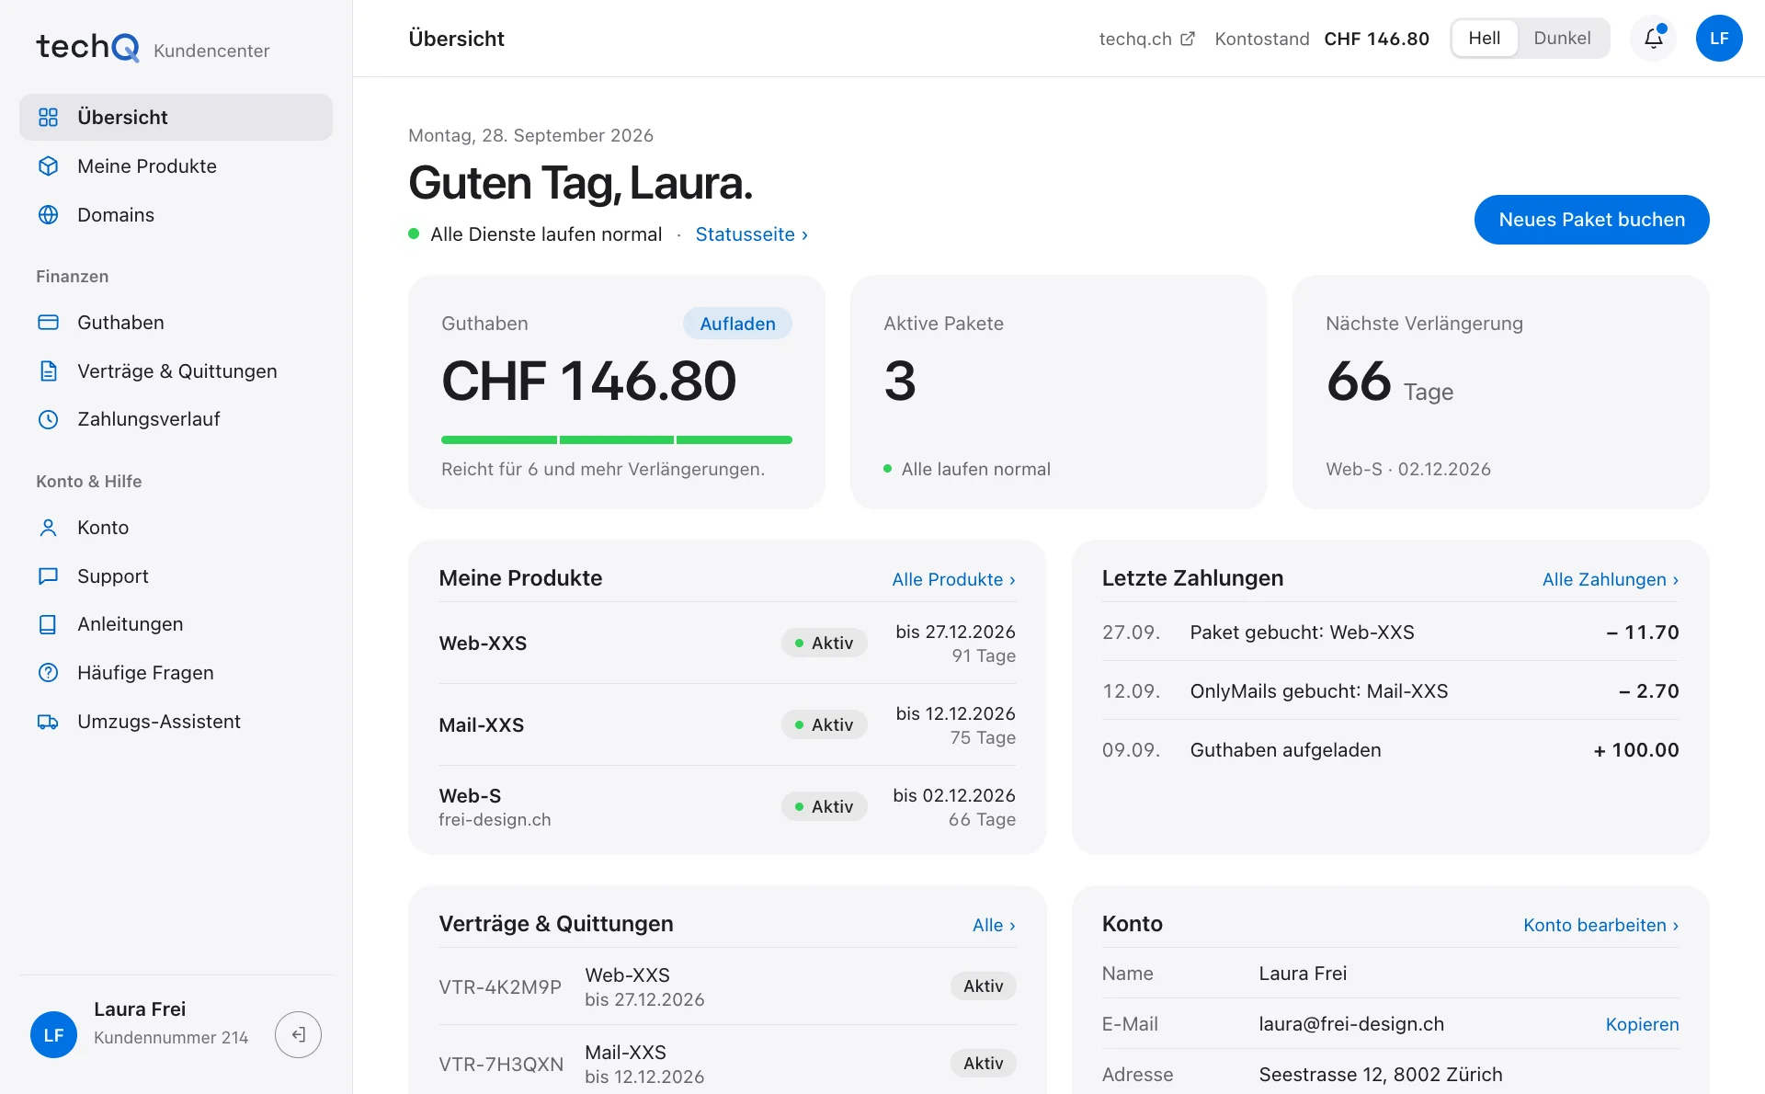The image size is (1765, 1094).
Task: Click Alle Produkte link
Action: [953, 579]
